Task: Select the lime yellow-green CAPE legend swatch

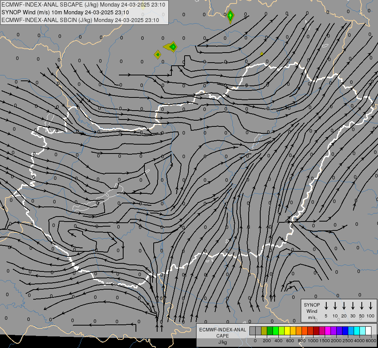Action: pyautogui.click(x=281, y=331)
